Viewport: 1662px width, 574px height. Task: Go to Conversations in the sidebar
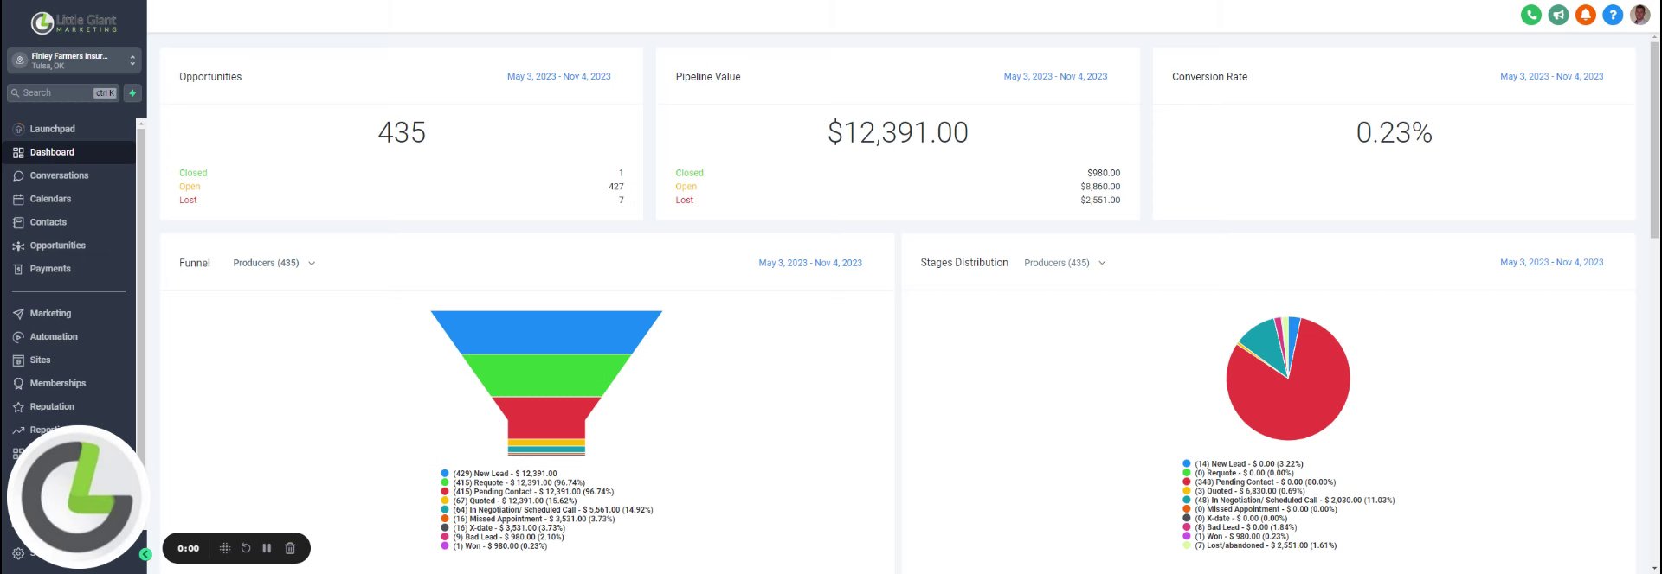(x=59, y=175)
